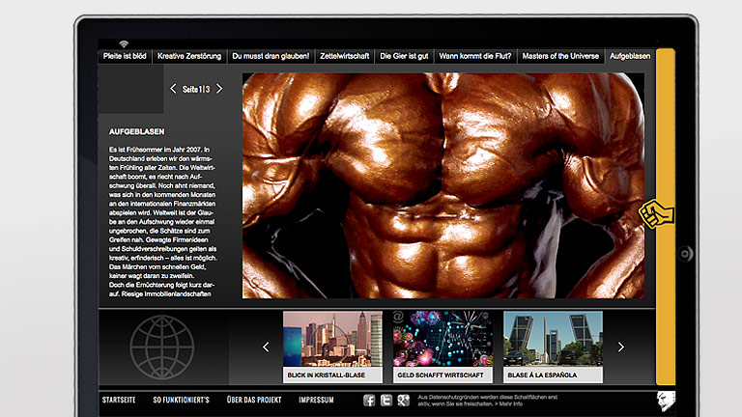Click the 'Mehr Info' privacy link
Image resolution: width=742 pixels, height=417 pixels.
click(x=510, y=404)
